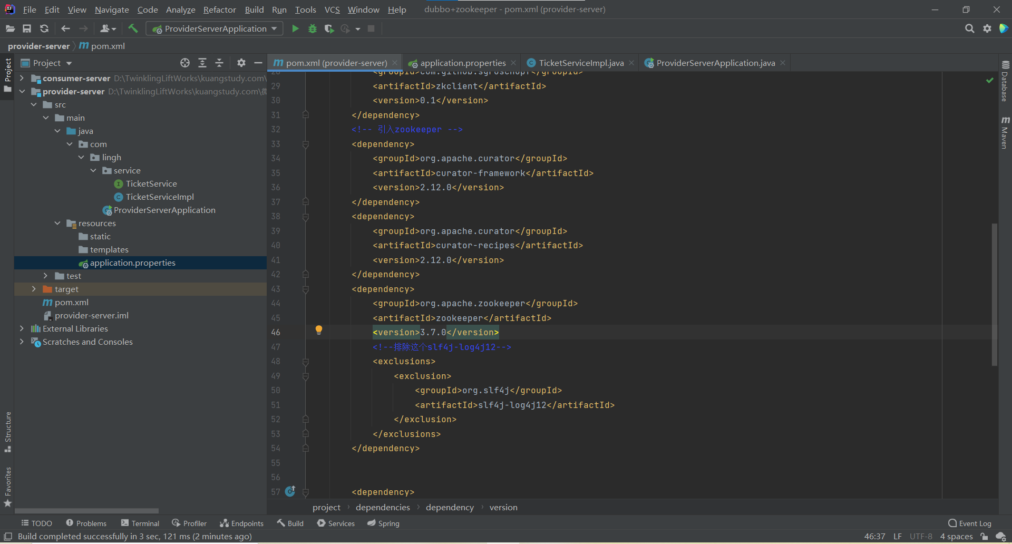
Task: Open file icon in main toolbar
Action: click(10, 28)
